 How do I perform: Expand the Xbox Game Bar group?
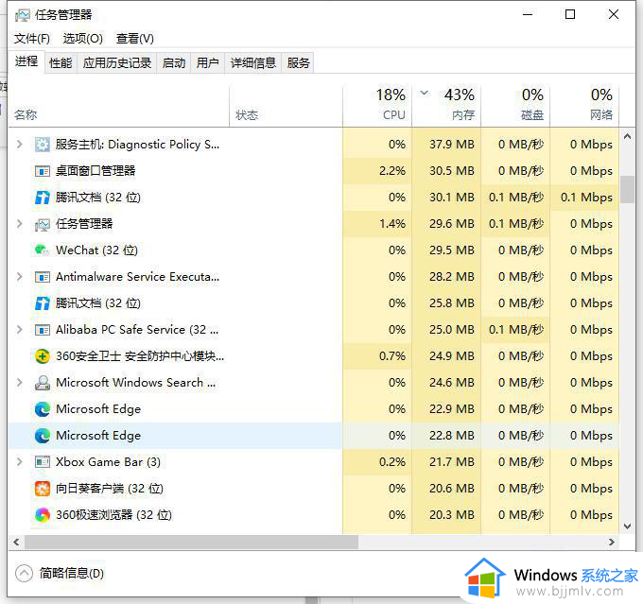[x=19, y=462]
